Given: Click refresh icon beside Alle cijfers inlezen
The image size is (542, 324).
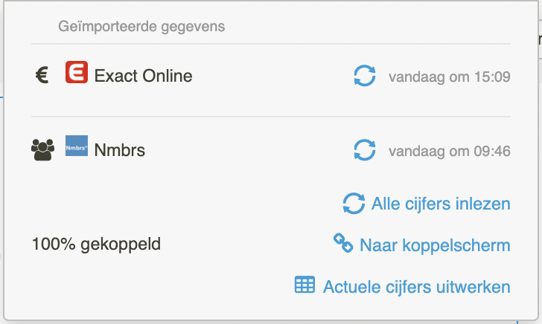Looking at the screenshot, I should click(x=354, y=203).
